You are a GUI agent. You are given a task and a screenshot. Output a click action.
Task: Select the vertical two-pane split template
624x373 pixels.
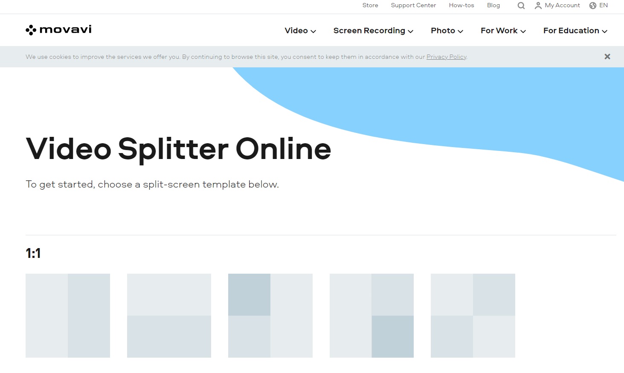[67, 315]
